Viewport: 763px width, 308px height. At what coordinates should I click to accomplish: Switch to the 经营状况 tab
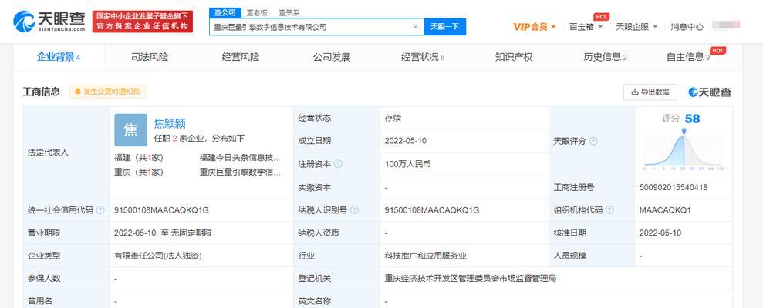tap(422, 57)
